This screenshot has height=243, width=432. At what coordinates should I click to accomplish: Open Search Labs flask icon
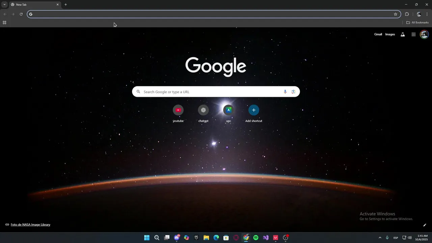pyautogui.click(x=403, y=34)
